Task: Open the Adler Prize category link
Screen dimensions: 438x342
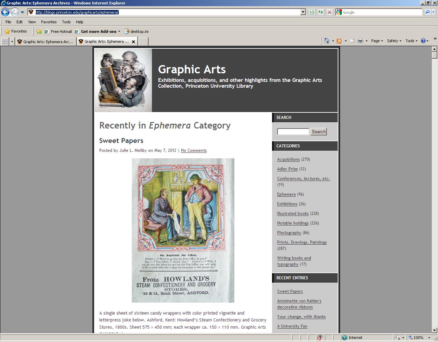Action: tap(287, 169)
